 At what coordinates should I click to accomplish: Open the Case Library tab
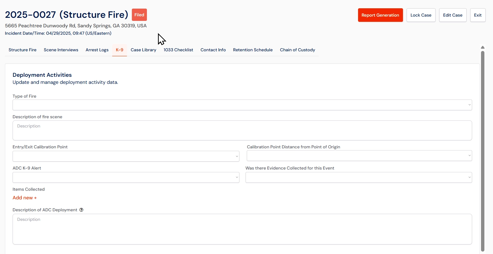pos(144,50)
